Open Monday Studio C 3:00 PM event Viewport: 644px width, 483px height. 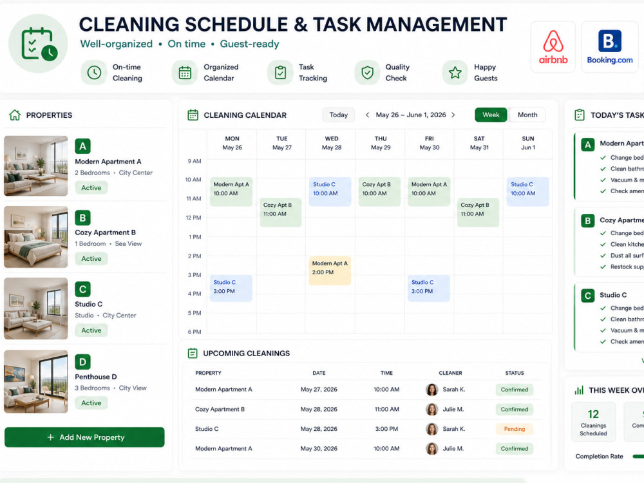coord(231,289)
